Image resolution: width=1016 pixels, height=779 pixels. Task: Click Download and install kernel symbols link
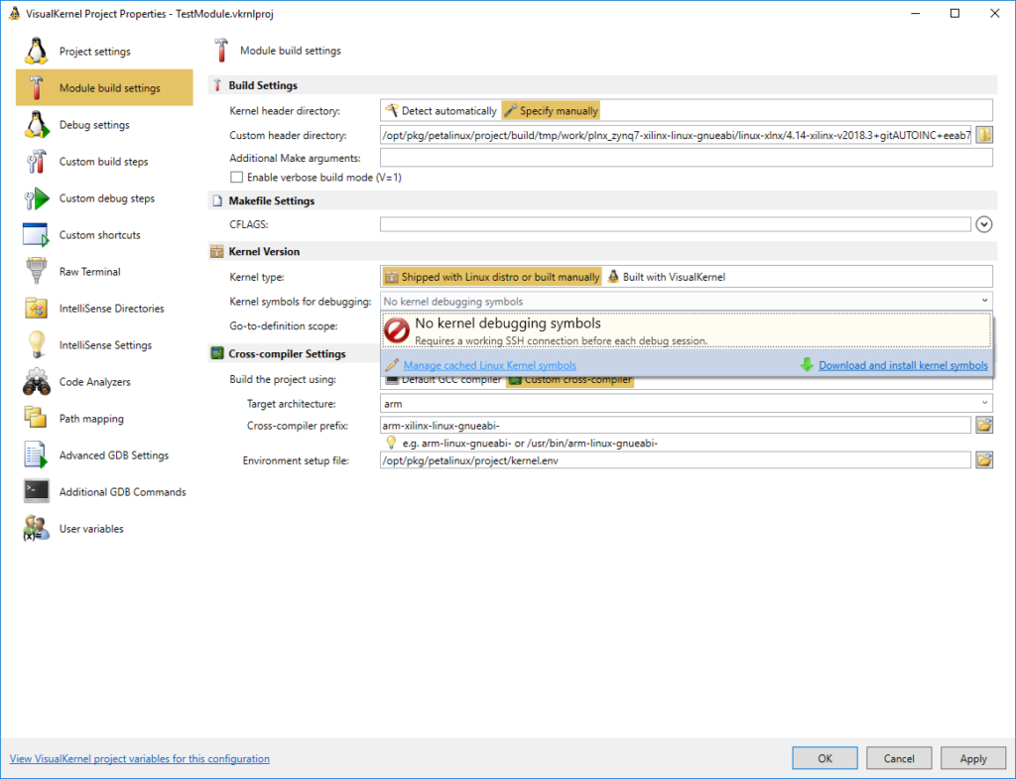point(902,365)
